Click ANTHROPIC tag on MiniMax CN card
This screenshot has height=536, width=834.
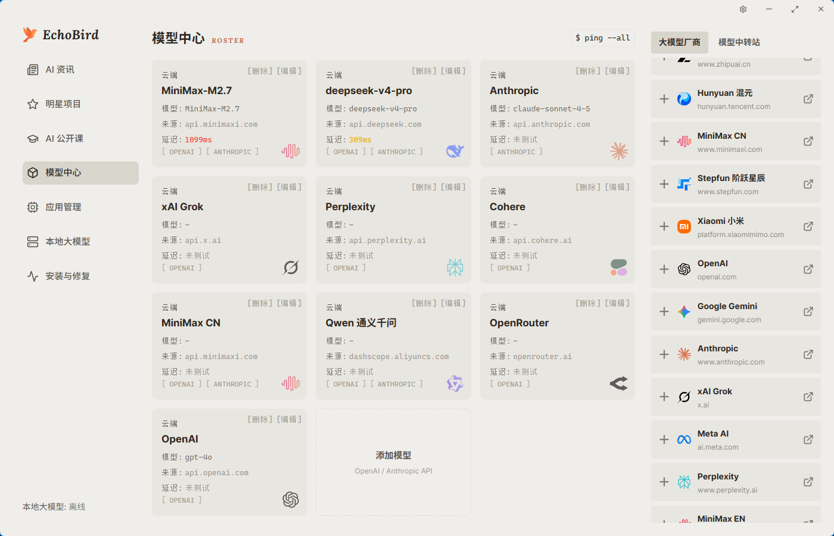coord(232,384)
